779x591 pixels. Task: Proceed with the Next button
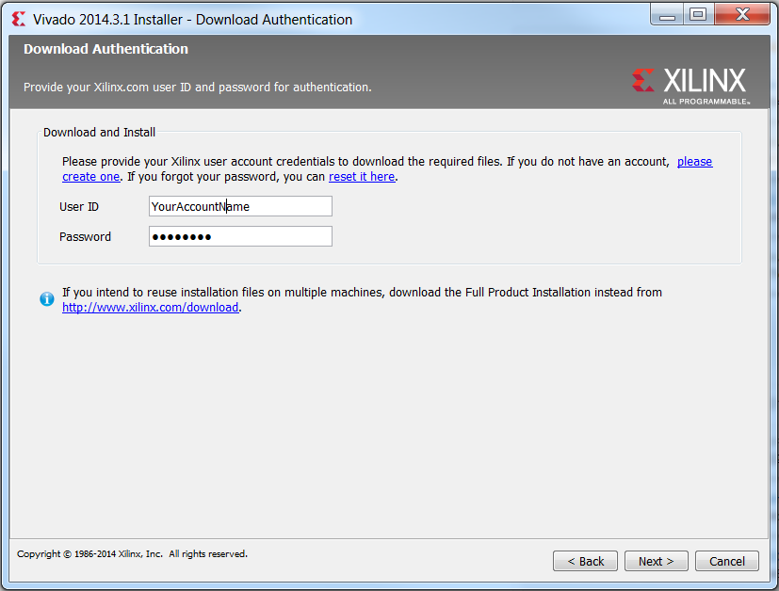coord(657,561)
